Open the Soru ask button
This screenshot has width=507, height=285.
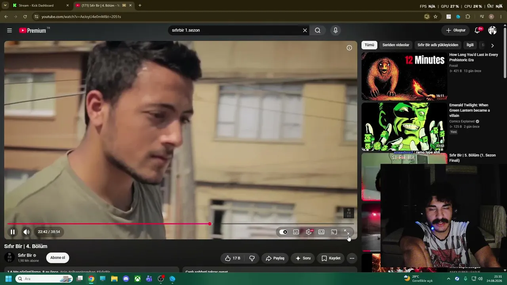(x=303, y=258)
